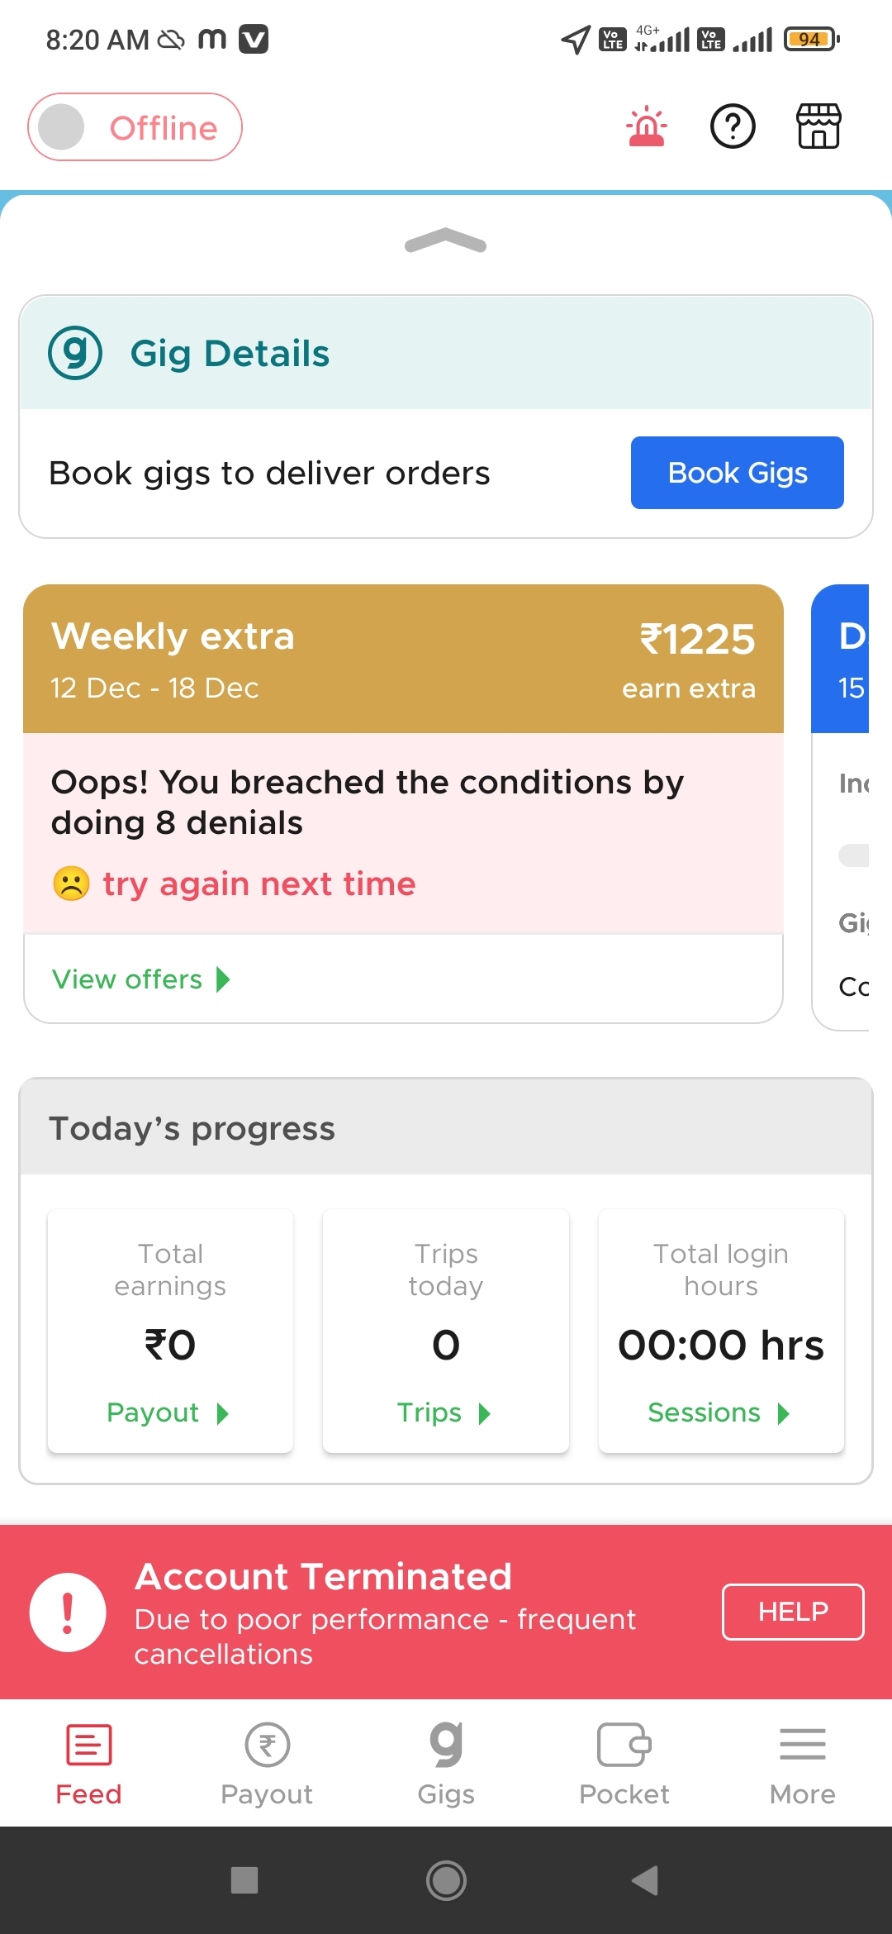
Task: Click the HELP button on termination banner
Action: tap(792, 1612)
